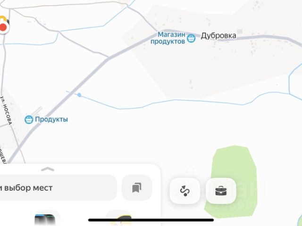This screenshot has width=302, height=226.
Task: Tap the black home indicator bar
Action: [x=151, y=220]
